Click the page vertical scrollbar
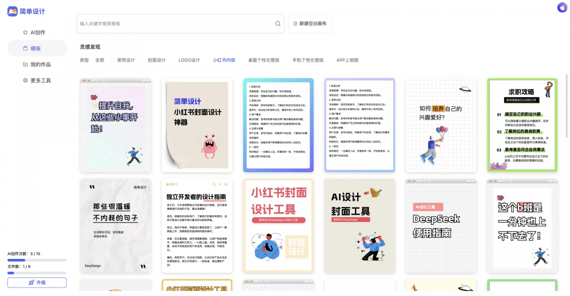Viewport: 570px width, 296px height. pos(567,107)
